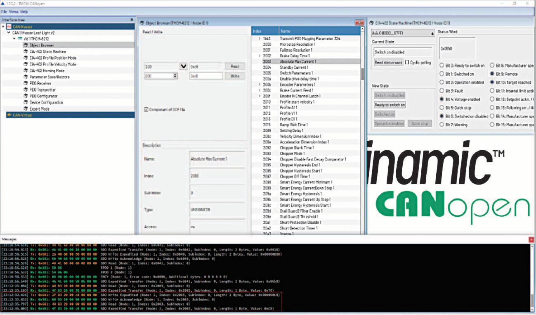Open the File menu
This screenshot has height=315, width=536.
click(4, 12)
